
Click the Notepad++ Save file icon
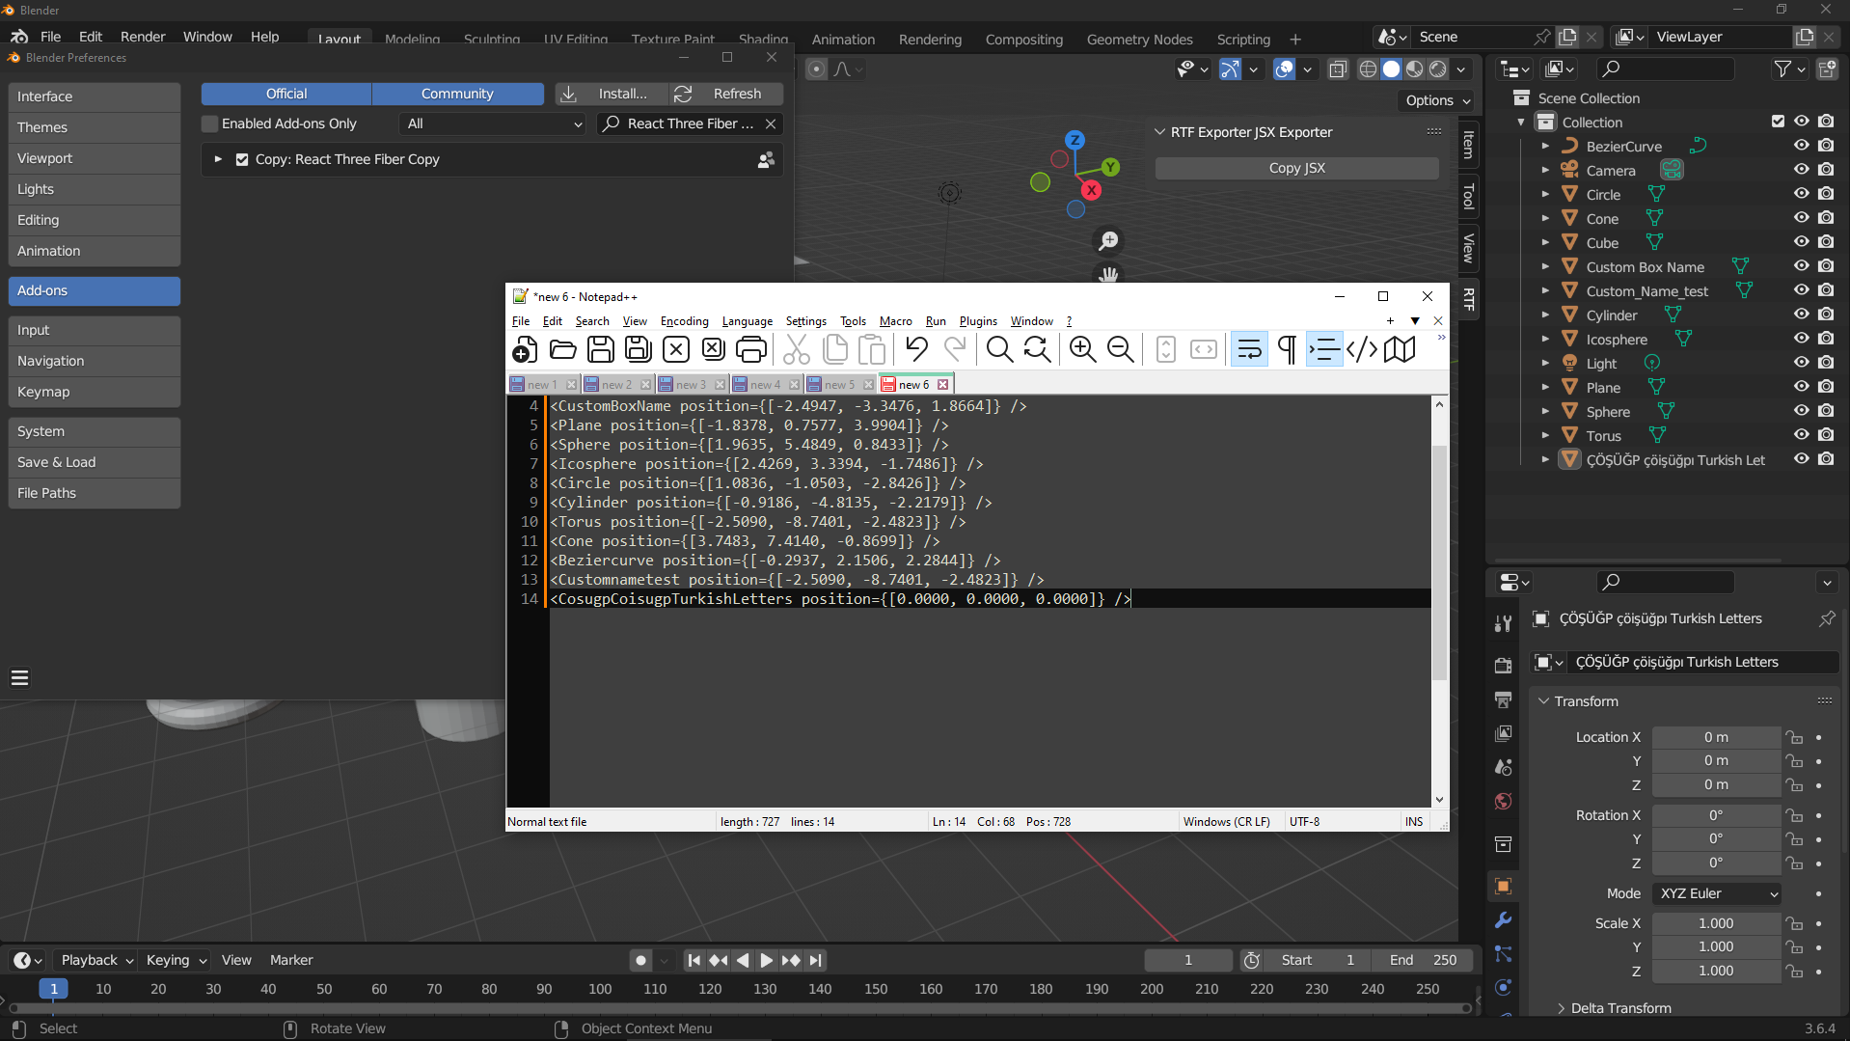coord(600,349)
